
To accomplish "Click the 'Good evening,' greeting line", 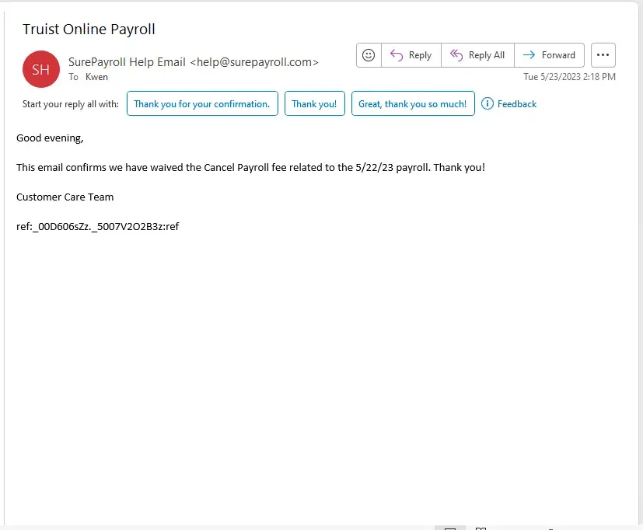I will coord(50,138).
